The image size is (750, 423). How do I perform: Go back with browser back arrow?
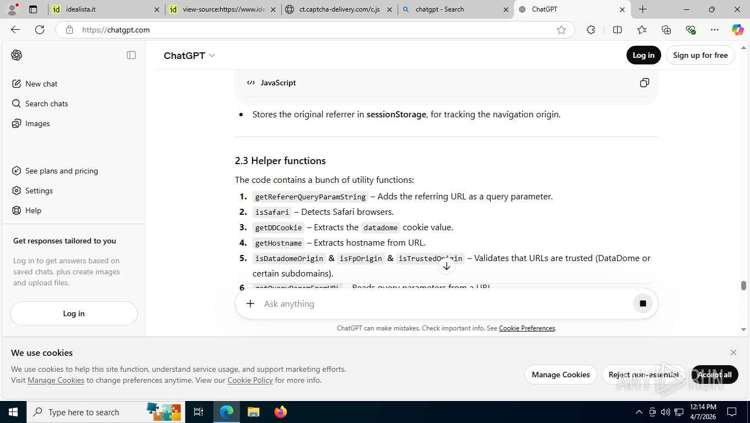coord(15,30)
